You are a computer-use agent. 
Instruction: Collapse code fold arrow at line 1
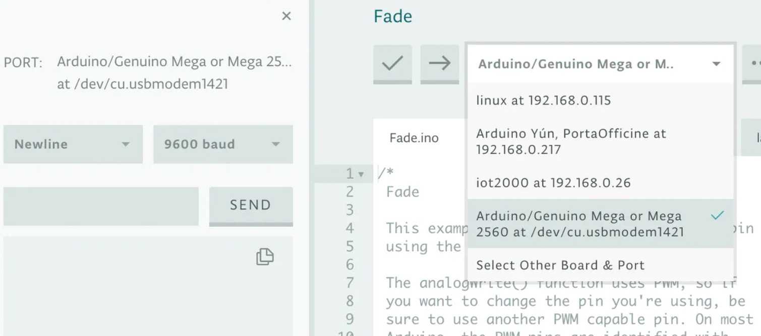(x=361, y=175)
